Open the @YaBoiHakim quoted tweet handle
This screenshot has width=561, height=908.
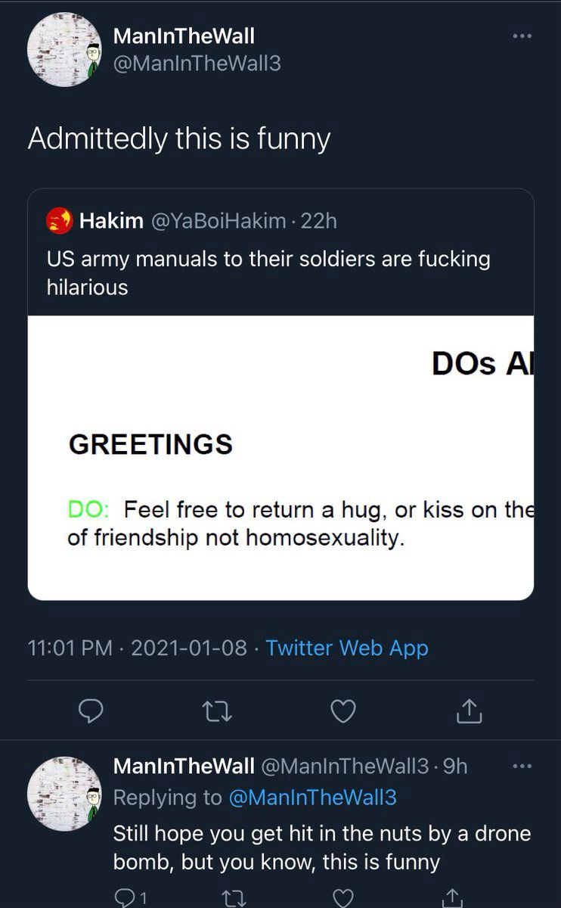tap(219, 221)
